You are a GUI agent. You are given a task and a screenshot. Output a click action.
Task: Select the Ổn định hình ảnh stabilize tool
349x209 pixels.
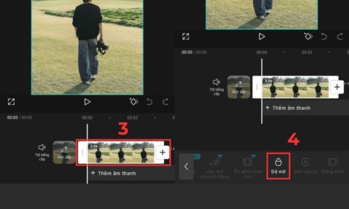(x=247, y=166)
